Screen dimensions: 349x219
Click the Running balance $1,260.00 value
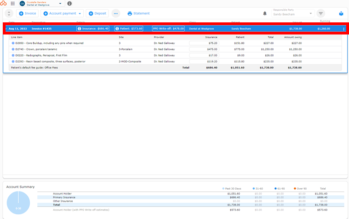tap(323, 29)
